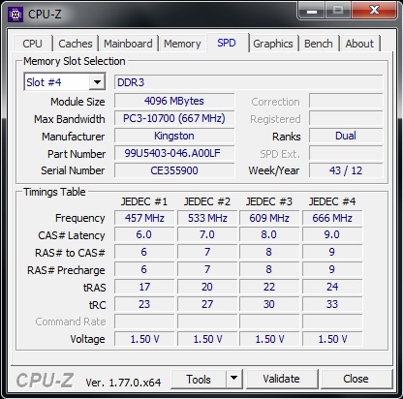Click the Validate button
Image resolution: width=403 pixels, height=399 pixels.
[281, 379]
